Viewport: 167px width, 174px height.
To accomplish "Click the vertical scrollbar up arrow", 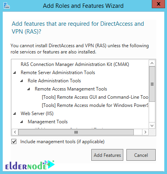I will click(x=152, y=63).
